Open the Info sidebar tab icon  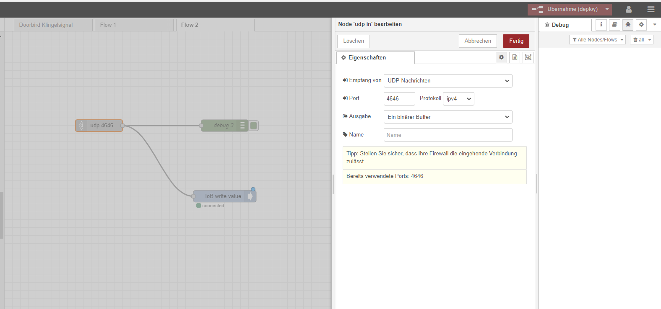coord(601,25)
